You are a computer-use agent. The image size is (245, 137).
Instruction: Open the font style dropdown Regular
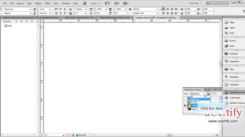[31, 13]
